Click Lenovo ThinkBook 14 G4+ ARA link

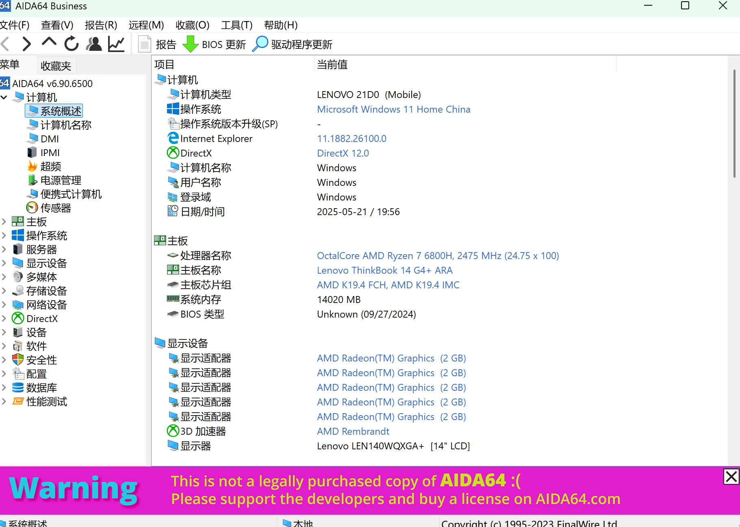point(384,270)
